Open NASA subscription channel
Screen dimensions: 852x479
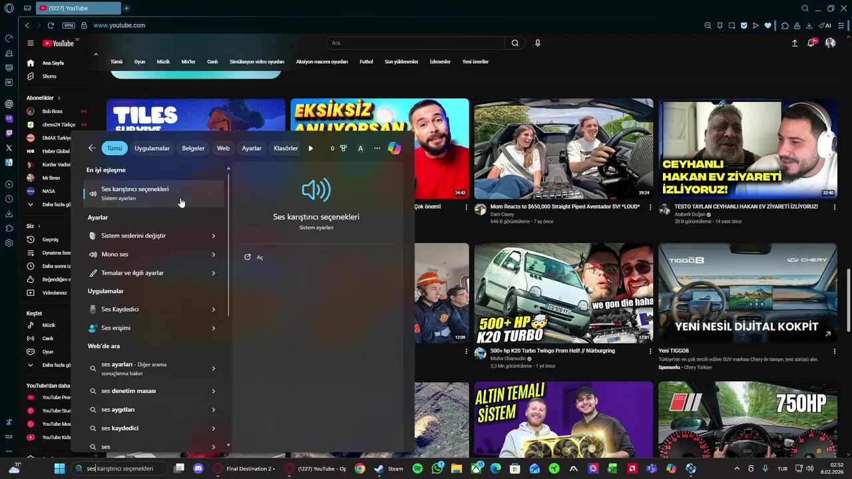pos(49,191)
